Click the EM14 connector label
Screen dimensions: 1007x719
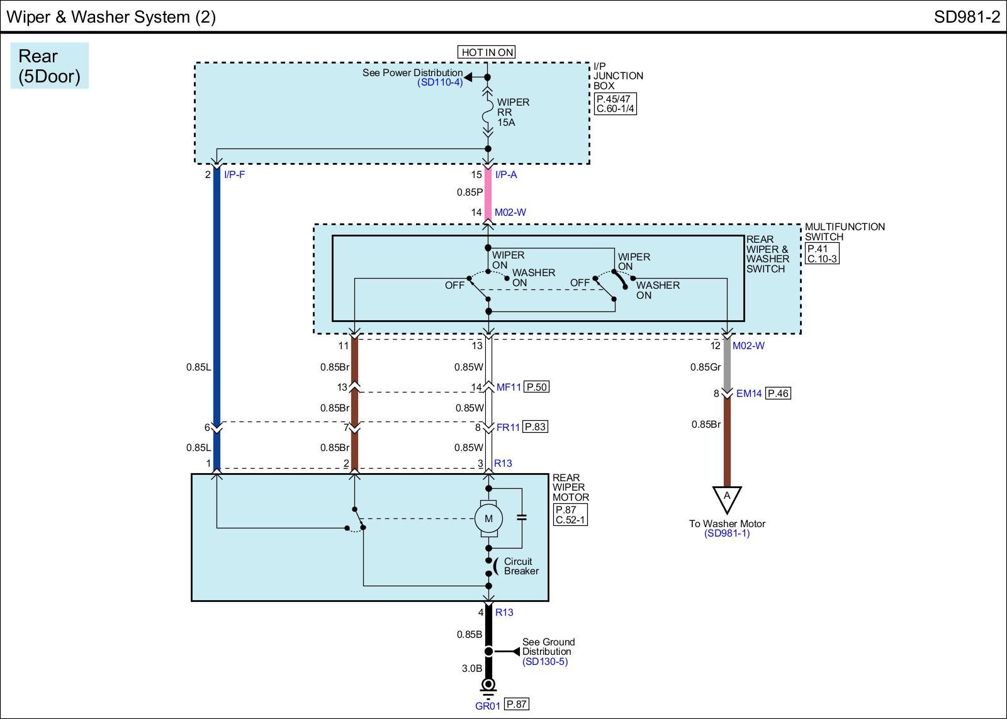749,394
